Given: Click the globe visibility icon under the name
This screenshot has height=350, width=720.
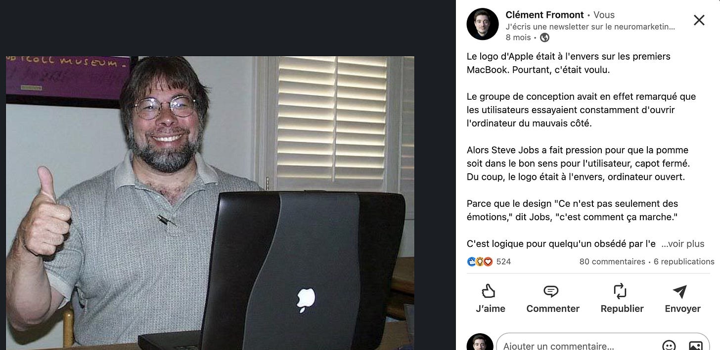Looking at the screenshot, I should point(544,38).
